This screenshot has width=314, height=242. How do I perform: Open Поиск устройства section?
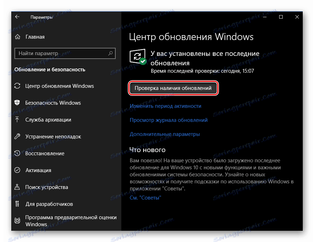[47, 187]
